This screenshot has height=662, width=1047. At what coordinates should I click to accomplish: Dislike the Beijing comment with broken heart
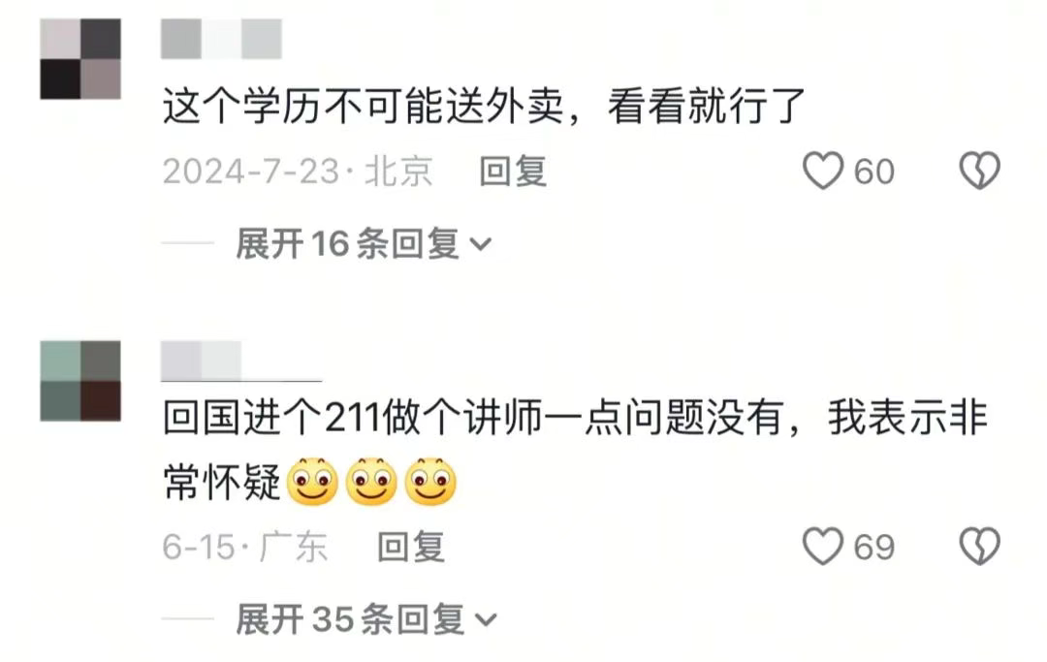point(979,171)
